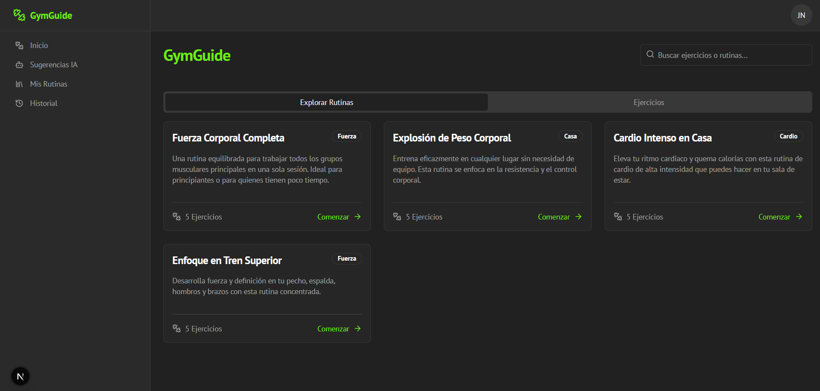820x391 pixels.
Task: Go to Mis Rutinas in sidebar
Action: pyautogui.click(x=49, y=84)
